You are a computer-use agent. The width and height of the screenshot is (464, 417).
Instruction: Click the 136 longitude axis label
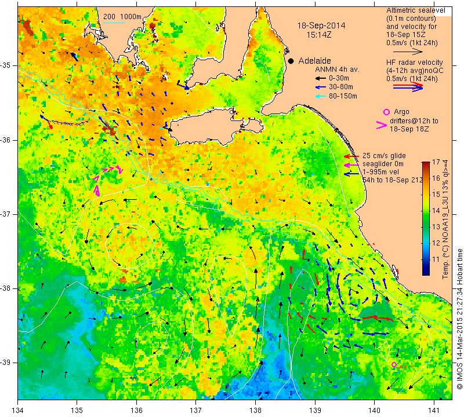click(137, 411)
